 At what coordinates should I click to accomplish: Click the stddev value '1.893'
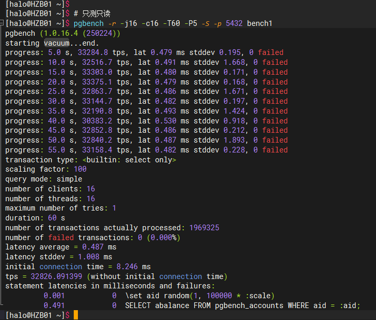(234, 140)
